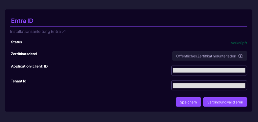This screenshot has height=122, width=258.
Task: Click the Tenant Id label
Action: click(x=19, y=81)
